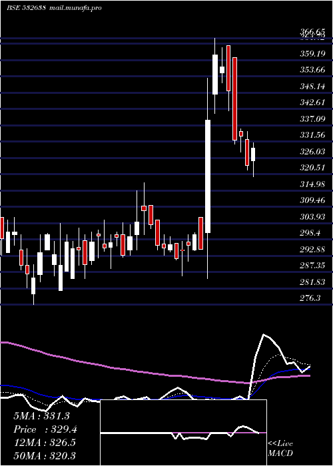
Task: Click the 281.83 price label
Action: pos(312,282)
